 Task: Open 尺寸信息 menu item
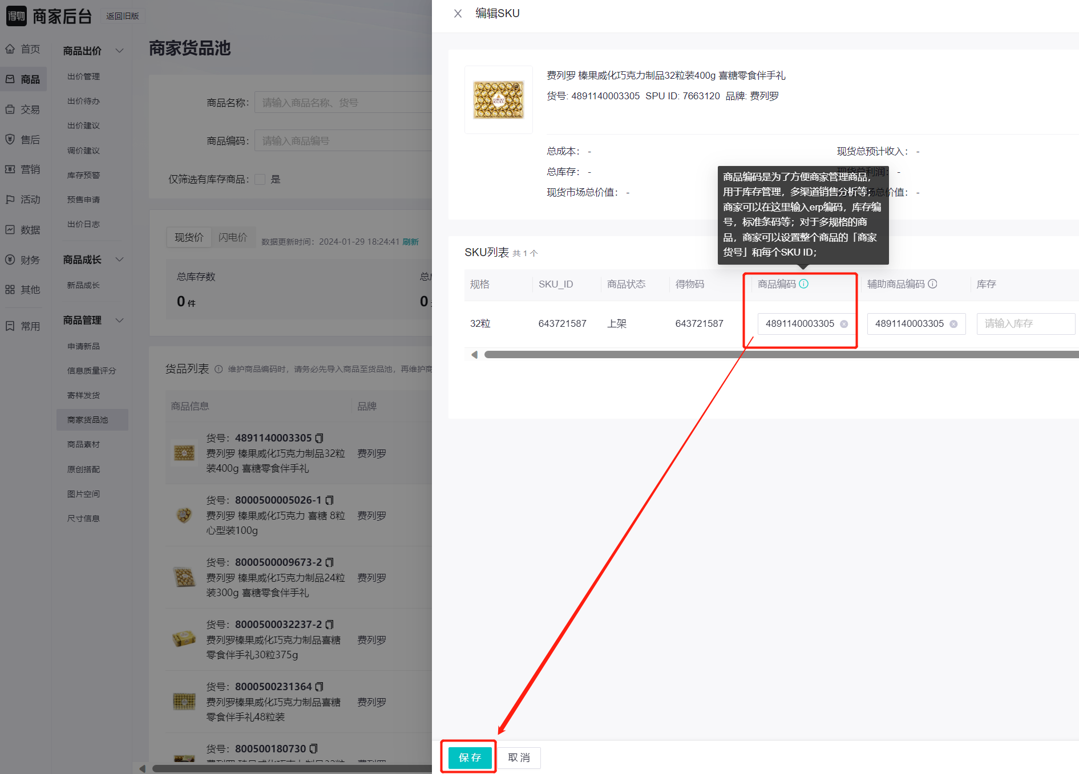83,518
